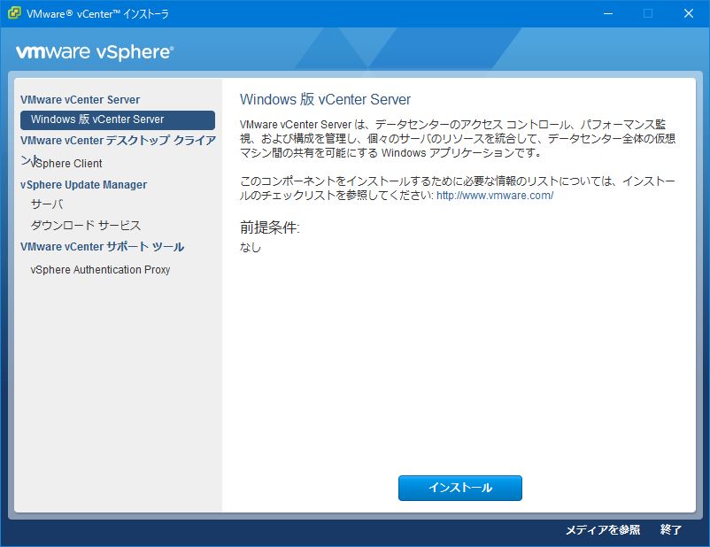The height and width of the screenshot is (547, 710).
Task: Click the vSphere Update Manager heading
Action: tap(84, 185)
